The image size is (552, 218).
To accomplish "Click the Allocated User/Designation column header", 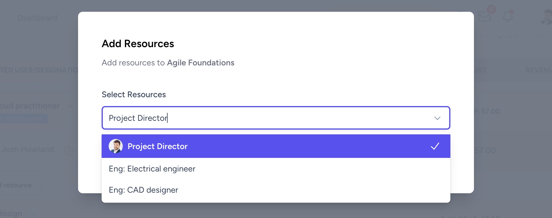I will [38, 70].
